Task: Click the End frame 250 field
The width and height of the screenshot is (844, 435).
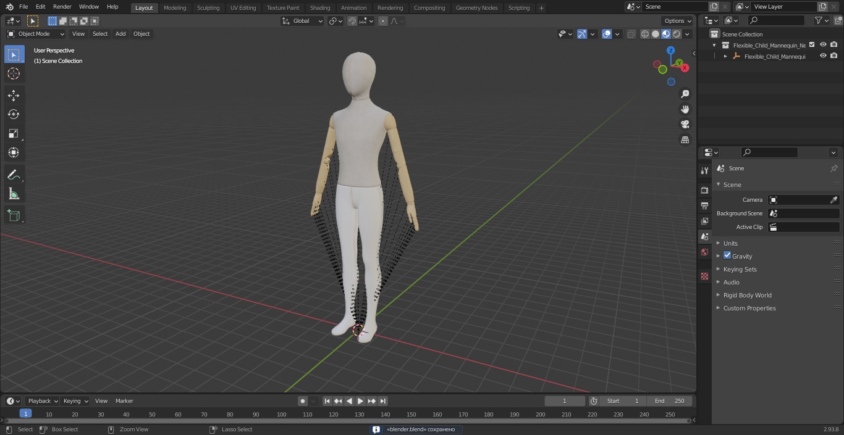Action: [670, 401]
